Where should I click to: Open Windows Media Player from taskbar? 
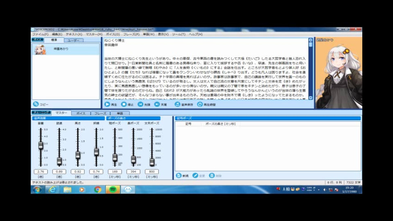82,189
